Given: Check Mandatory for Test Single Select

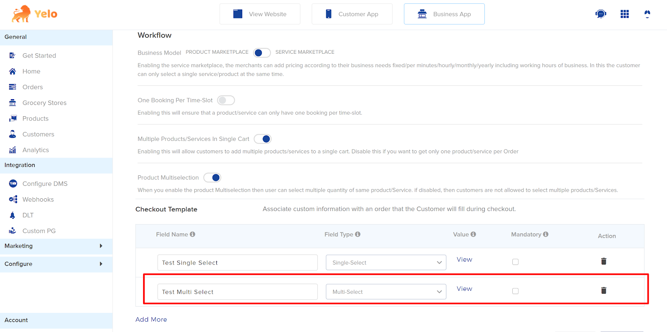Looking at the screenshot, I should pos(515,262).
